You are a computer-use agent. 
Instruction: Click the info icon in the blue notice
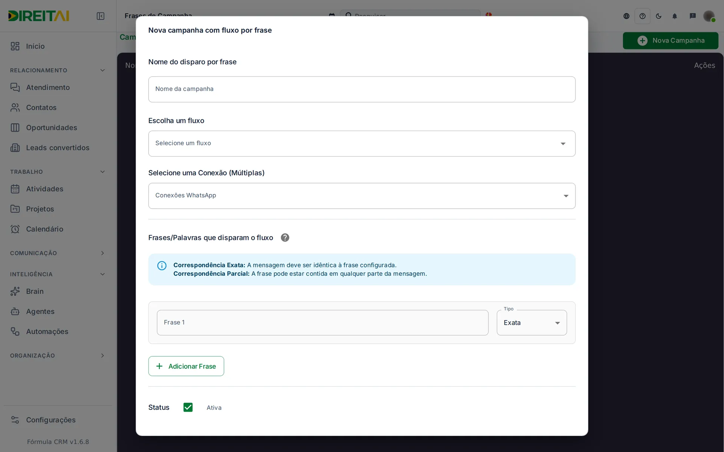162,266
